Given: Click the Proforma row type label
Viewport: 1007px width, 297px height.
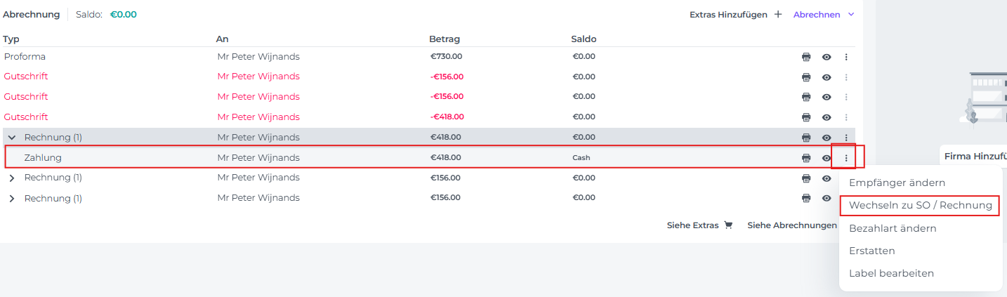Looking at the screenshot, I should pyautogui.click(x=25, y=57).
